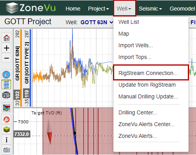
Task: Open RigStream Connection... entry
Action: point(151,73)
